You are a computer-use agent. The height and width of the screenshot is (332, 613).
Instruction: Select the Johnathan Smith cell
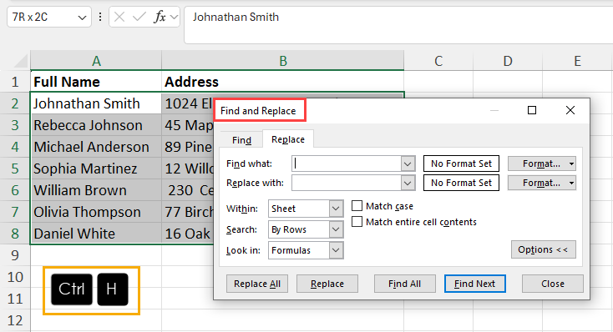point(96,103)
